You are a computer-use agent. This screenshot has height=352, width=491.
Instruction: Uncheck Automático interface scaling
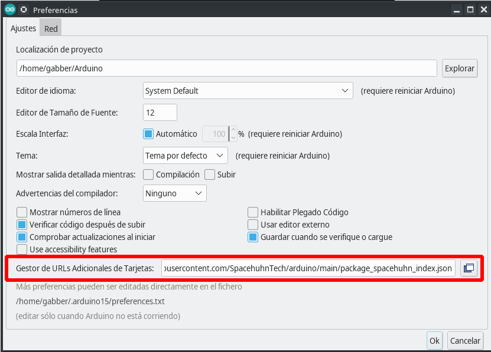148,134
